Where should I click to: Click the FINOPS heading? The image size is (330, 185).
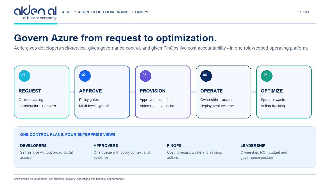174,146
